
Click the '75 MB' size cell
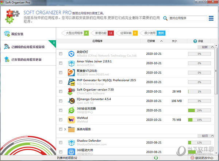point(177,120)
